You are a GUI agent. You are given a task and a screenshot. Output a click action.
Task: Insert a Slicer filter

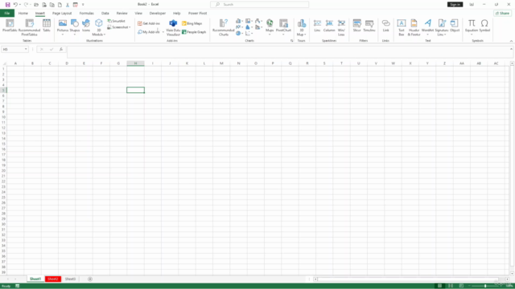[357, 26]
